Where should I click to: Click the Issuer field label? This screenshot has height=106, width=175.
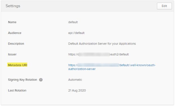(x=12, y=54)
